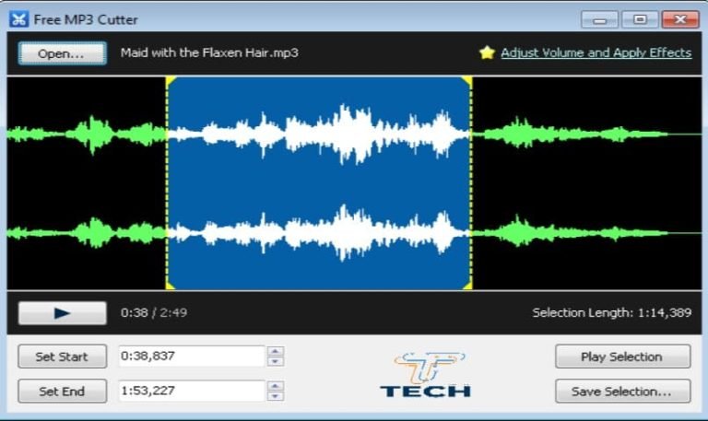
Task: Click the bottom start selection marker handle
Action: tap(171, 285)
